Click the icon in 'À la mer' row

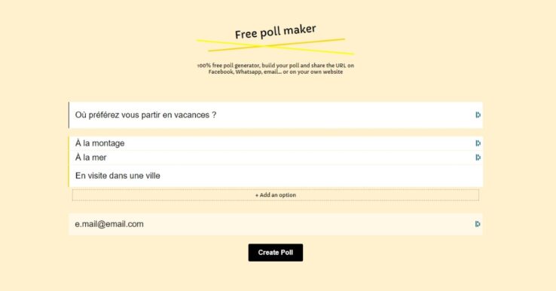(478, 158)
